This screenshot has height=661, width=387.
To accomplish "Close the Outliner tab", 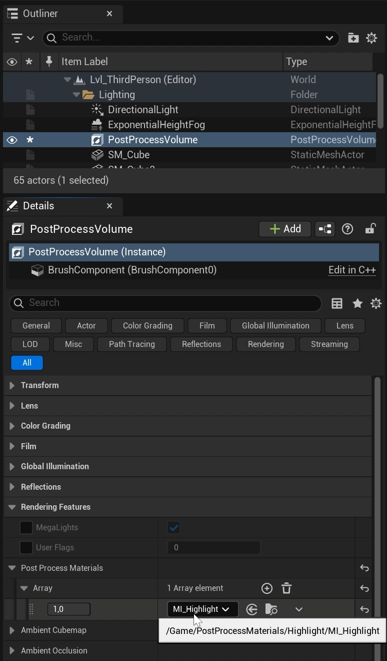I will click(x=109, y=14).
